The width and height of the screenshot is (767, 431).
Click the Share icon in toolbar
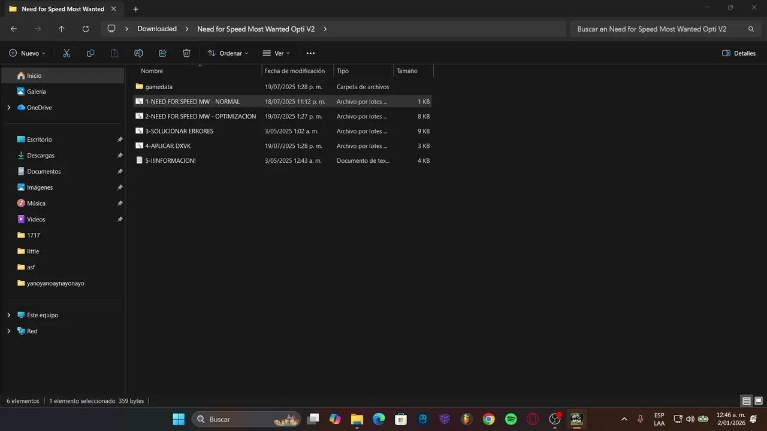tap(162, 53)
